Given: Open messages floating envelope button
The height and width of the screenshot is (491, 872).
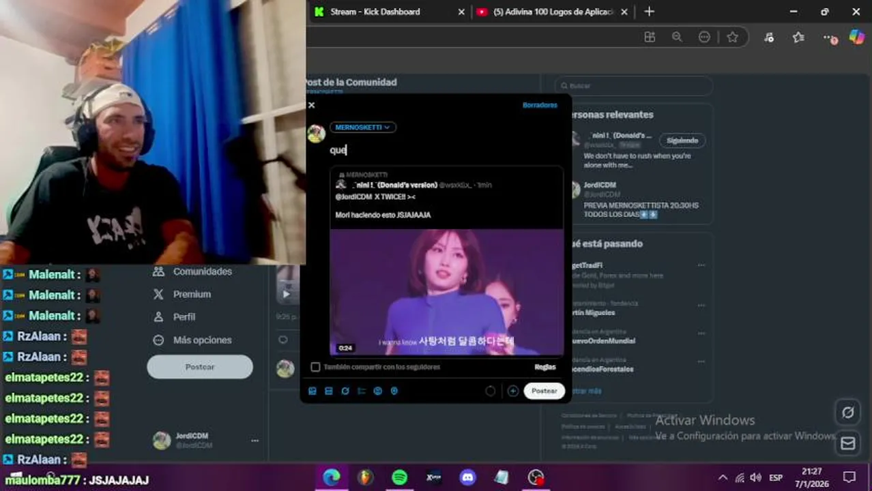Looking at the screenshot, I should pos(848,443).
